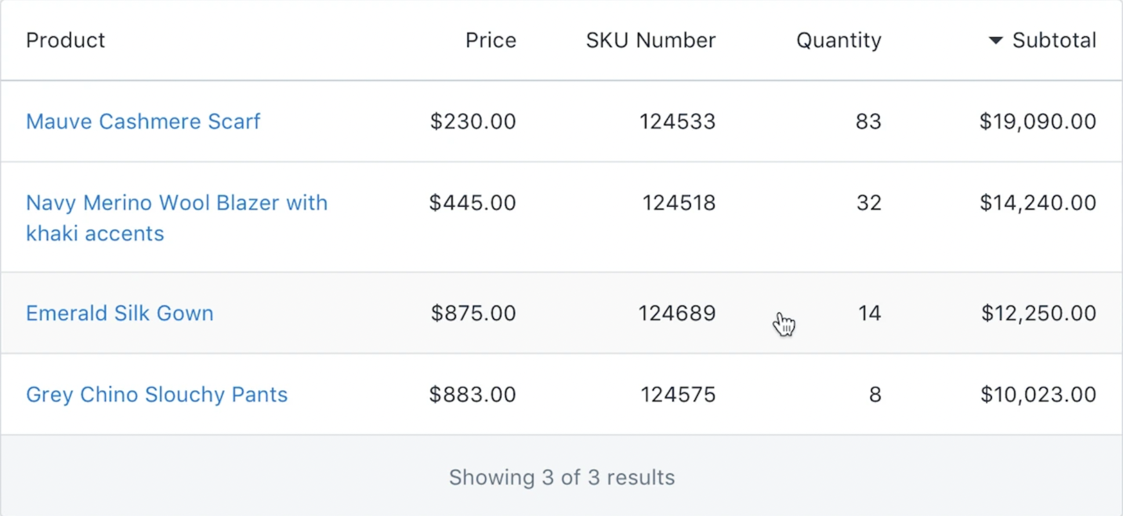Sort by the Price column header
Image resolution: width=1123 pixels, height=516 pixels.
(x=490, y=41)
